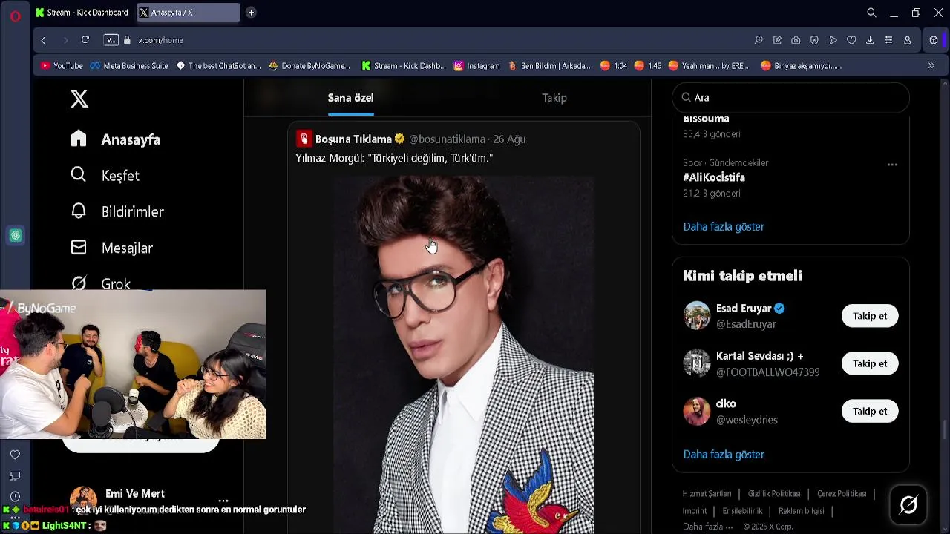
Task: Click the site security lock icon
Action: pos(128,40)
